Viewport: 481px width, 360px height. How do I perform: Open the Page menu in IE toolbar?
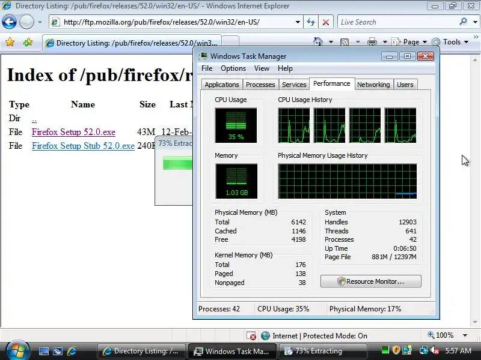[409, 42]
